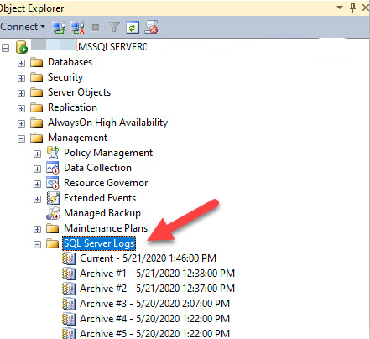The width and height of the screenshot is (370, 339).
Task: Toggle the auto-hide pin of Object Explorer
Action: (353, 8)
